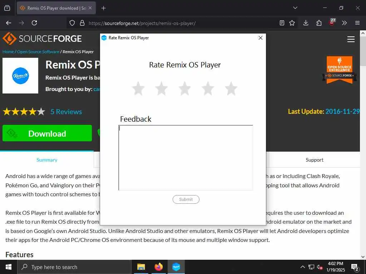Open File Explorer from the taskbar
This screenshot has width=366, height=274.
click(x=141, y=267)
